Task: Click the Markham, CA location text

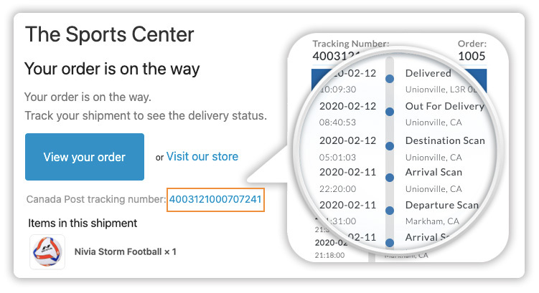Action: tap(432, 221)
